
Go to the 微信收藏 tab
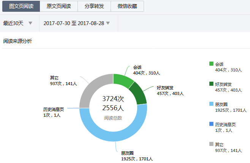(127, 6)
